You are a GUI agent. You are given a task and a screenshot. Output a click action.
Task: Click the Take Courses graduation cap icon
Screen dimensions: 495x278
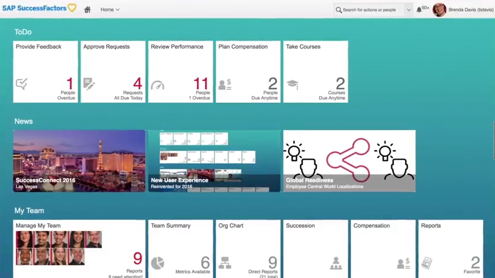[x=293, y=85]
